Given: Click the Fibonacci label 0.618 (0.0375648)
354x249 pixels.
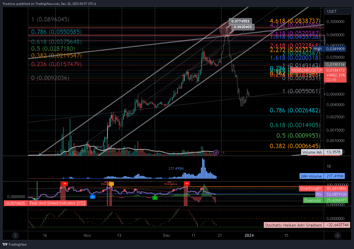Looking at the screenshot, I should 56,42.
